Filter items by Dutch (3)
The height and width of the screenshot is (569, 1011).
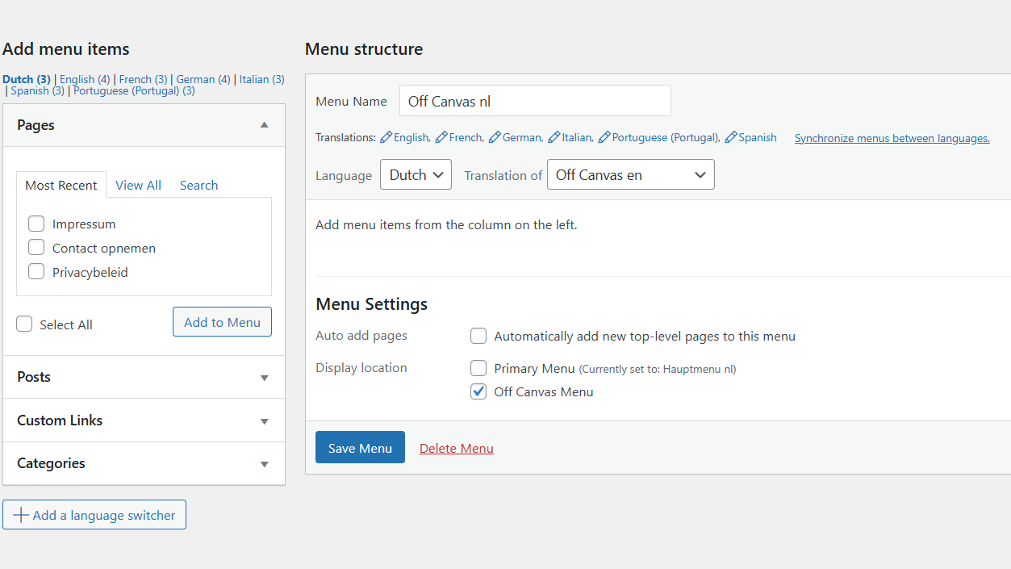pos(27,79)
